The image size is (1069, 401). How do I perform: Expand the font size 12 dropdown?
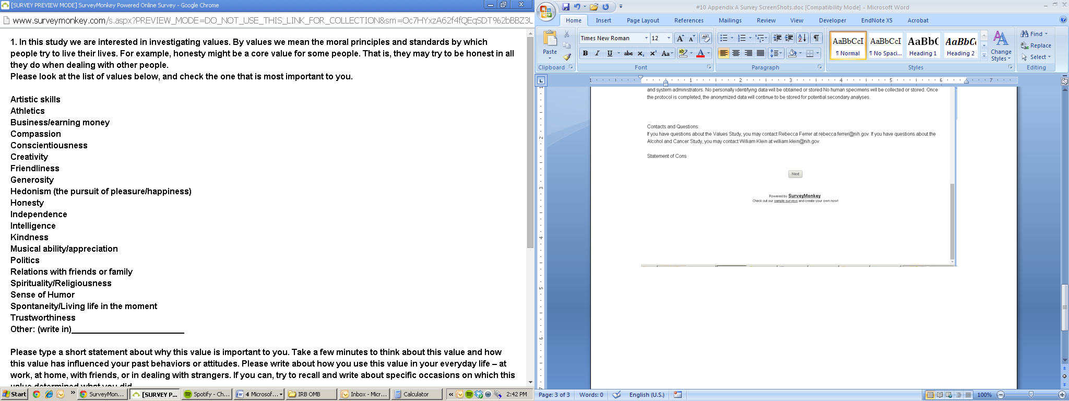click(669, 38)
